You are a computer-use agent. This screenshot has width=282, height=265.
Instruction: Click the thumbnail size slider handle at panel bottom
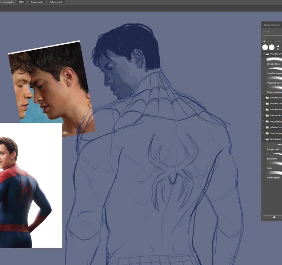click(274, 217)
